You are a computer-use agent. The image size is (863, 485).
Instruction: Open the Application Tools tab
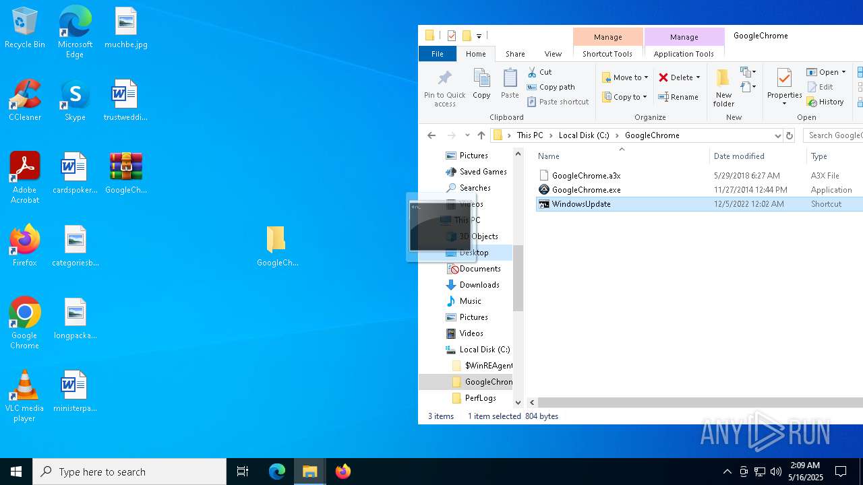684,54
